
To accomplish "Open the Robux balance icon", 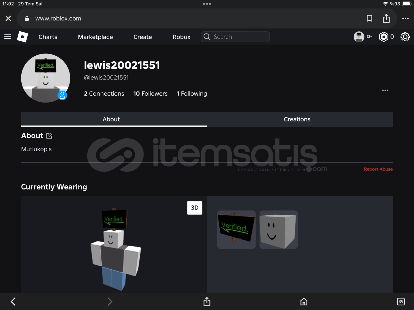I will tap(384, 37).
